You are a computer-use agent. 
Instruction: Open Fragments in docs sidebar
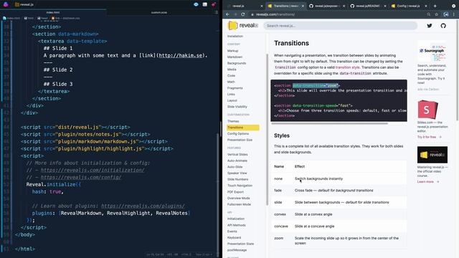(x=235, y=88)
